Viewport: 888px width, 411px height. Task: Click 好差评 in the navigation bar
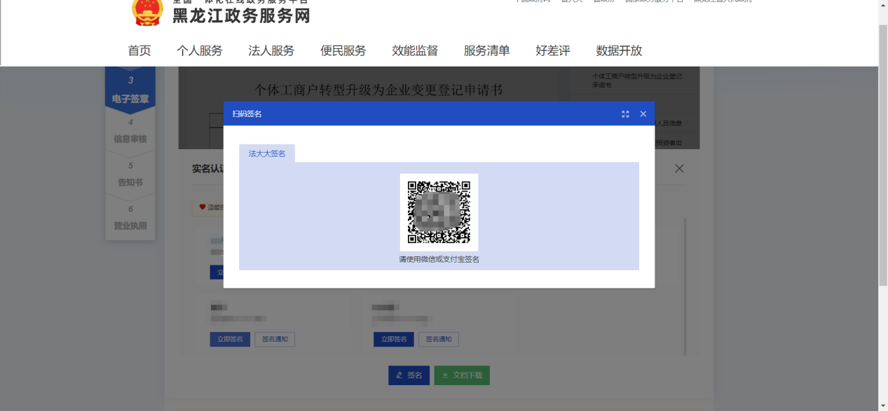coord(553,50)
